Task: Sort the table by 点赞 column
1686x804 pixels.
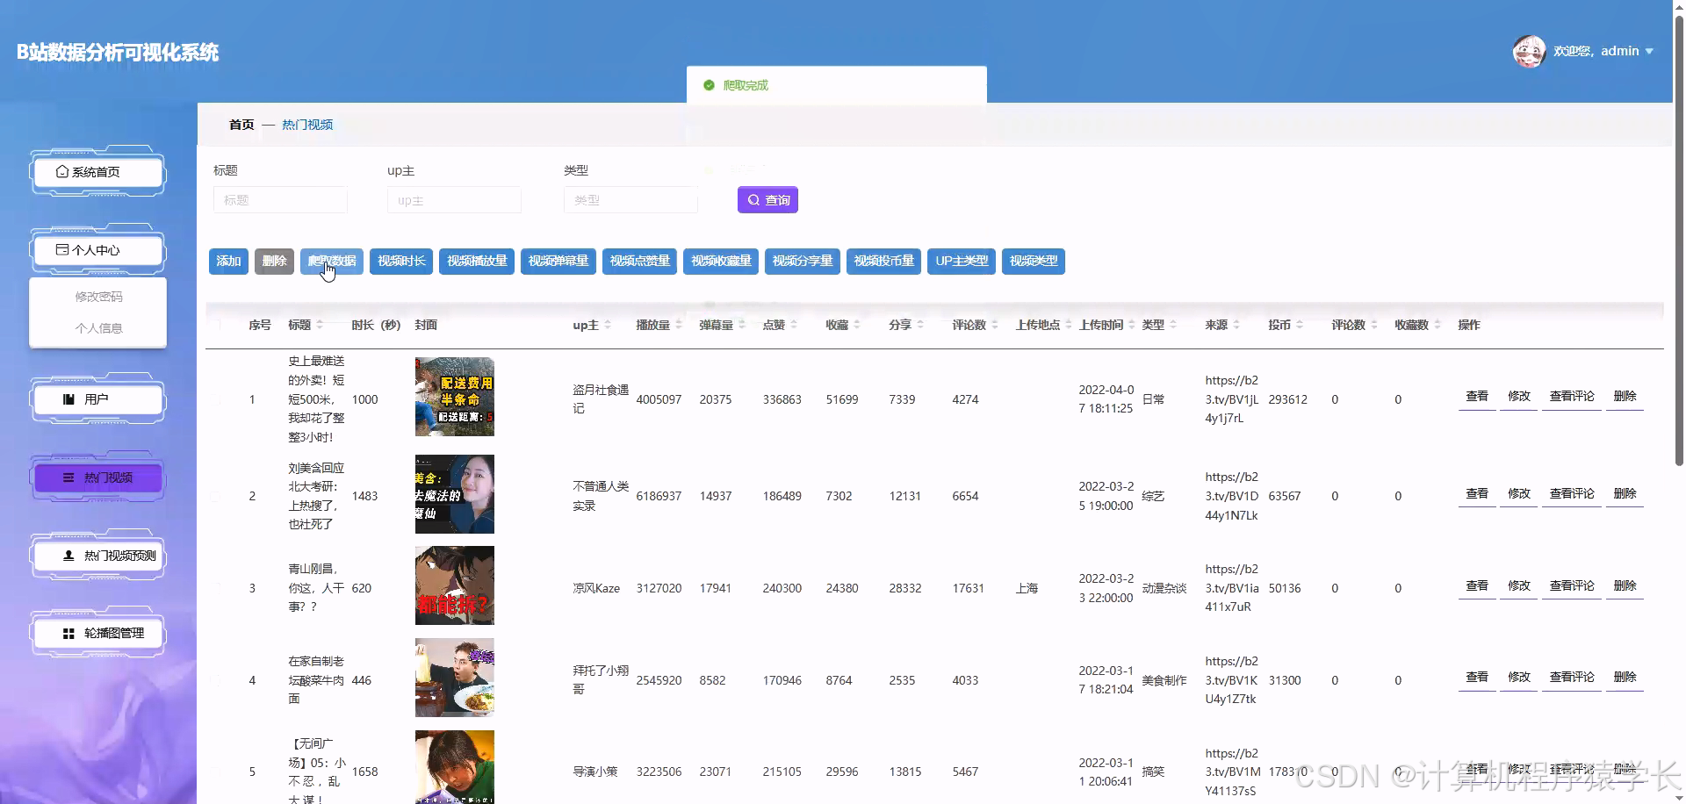Action: (x=794, y=325)
